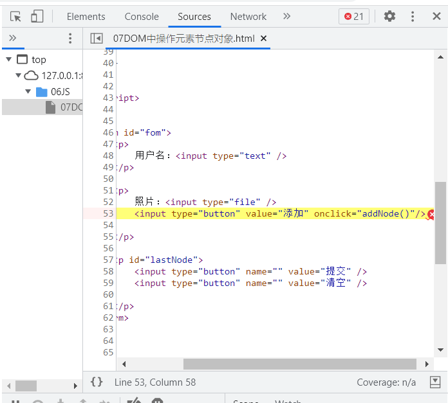448x403 pixels.
Task: Open DevTools settings gear
Action: click(389, 16)
